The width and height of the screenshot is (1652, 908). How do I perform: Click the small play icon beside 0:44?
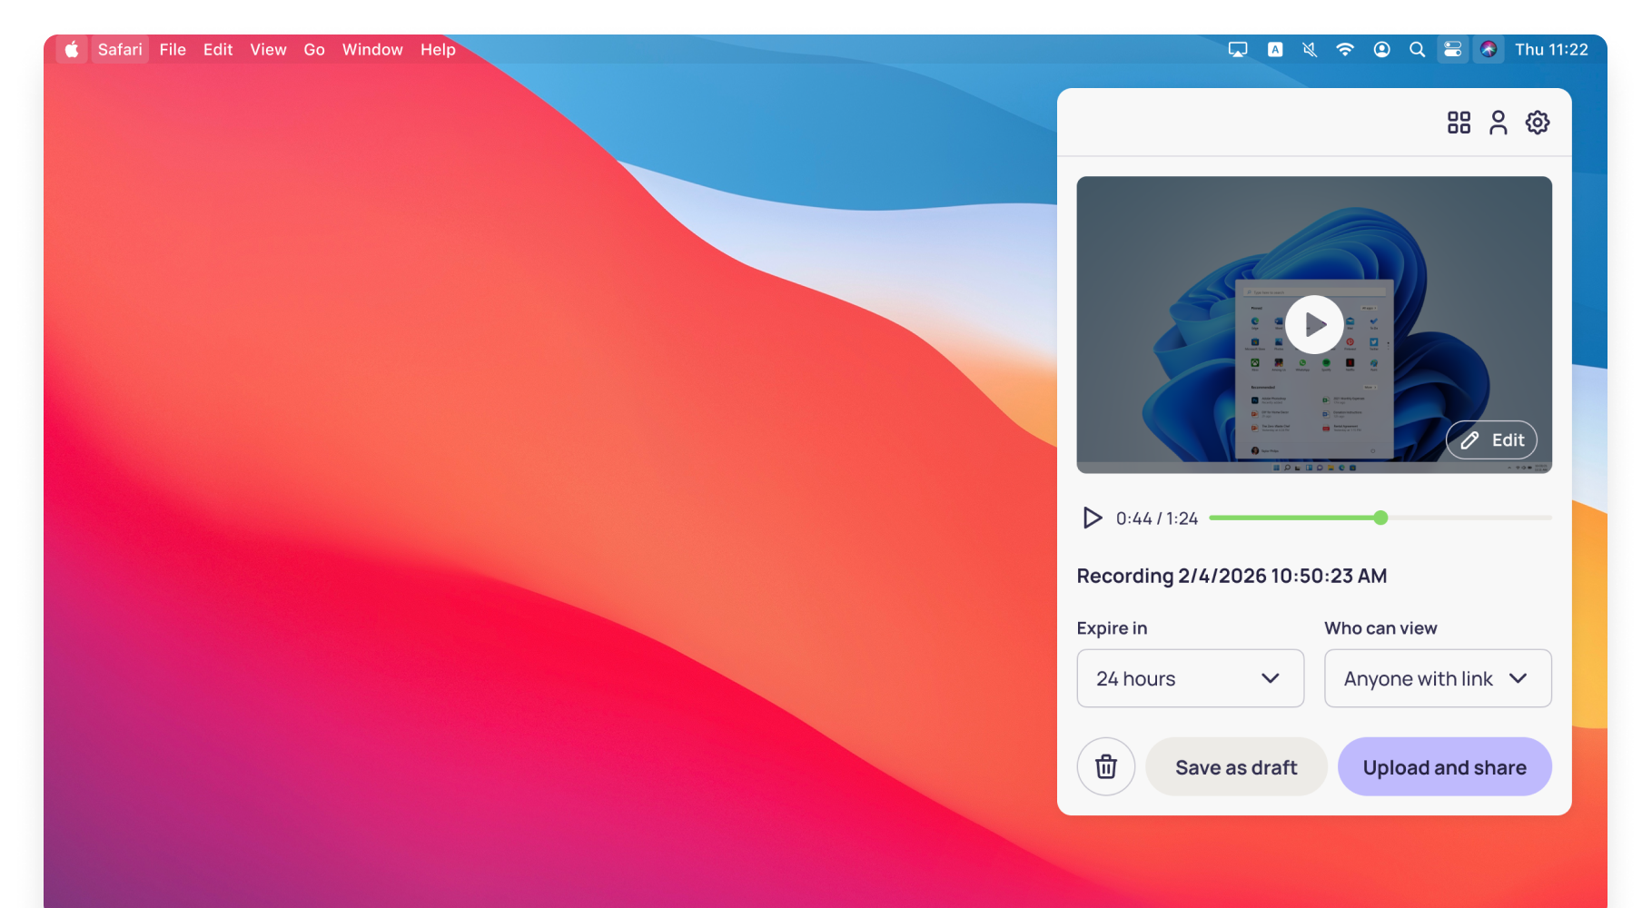(x=1092, y=518)
